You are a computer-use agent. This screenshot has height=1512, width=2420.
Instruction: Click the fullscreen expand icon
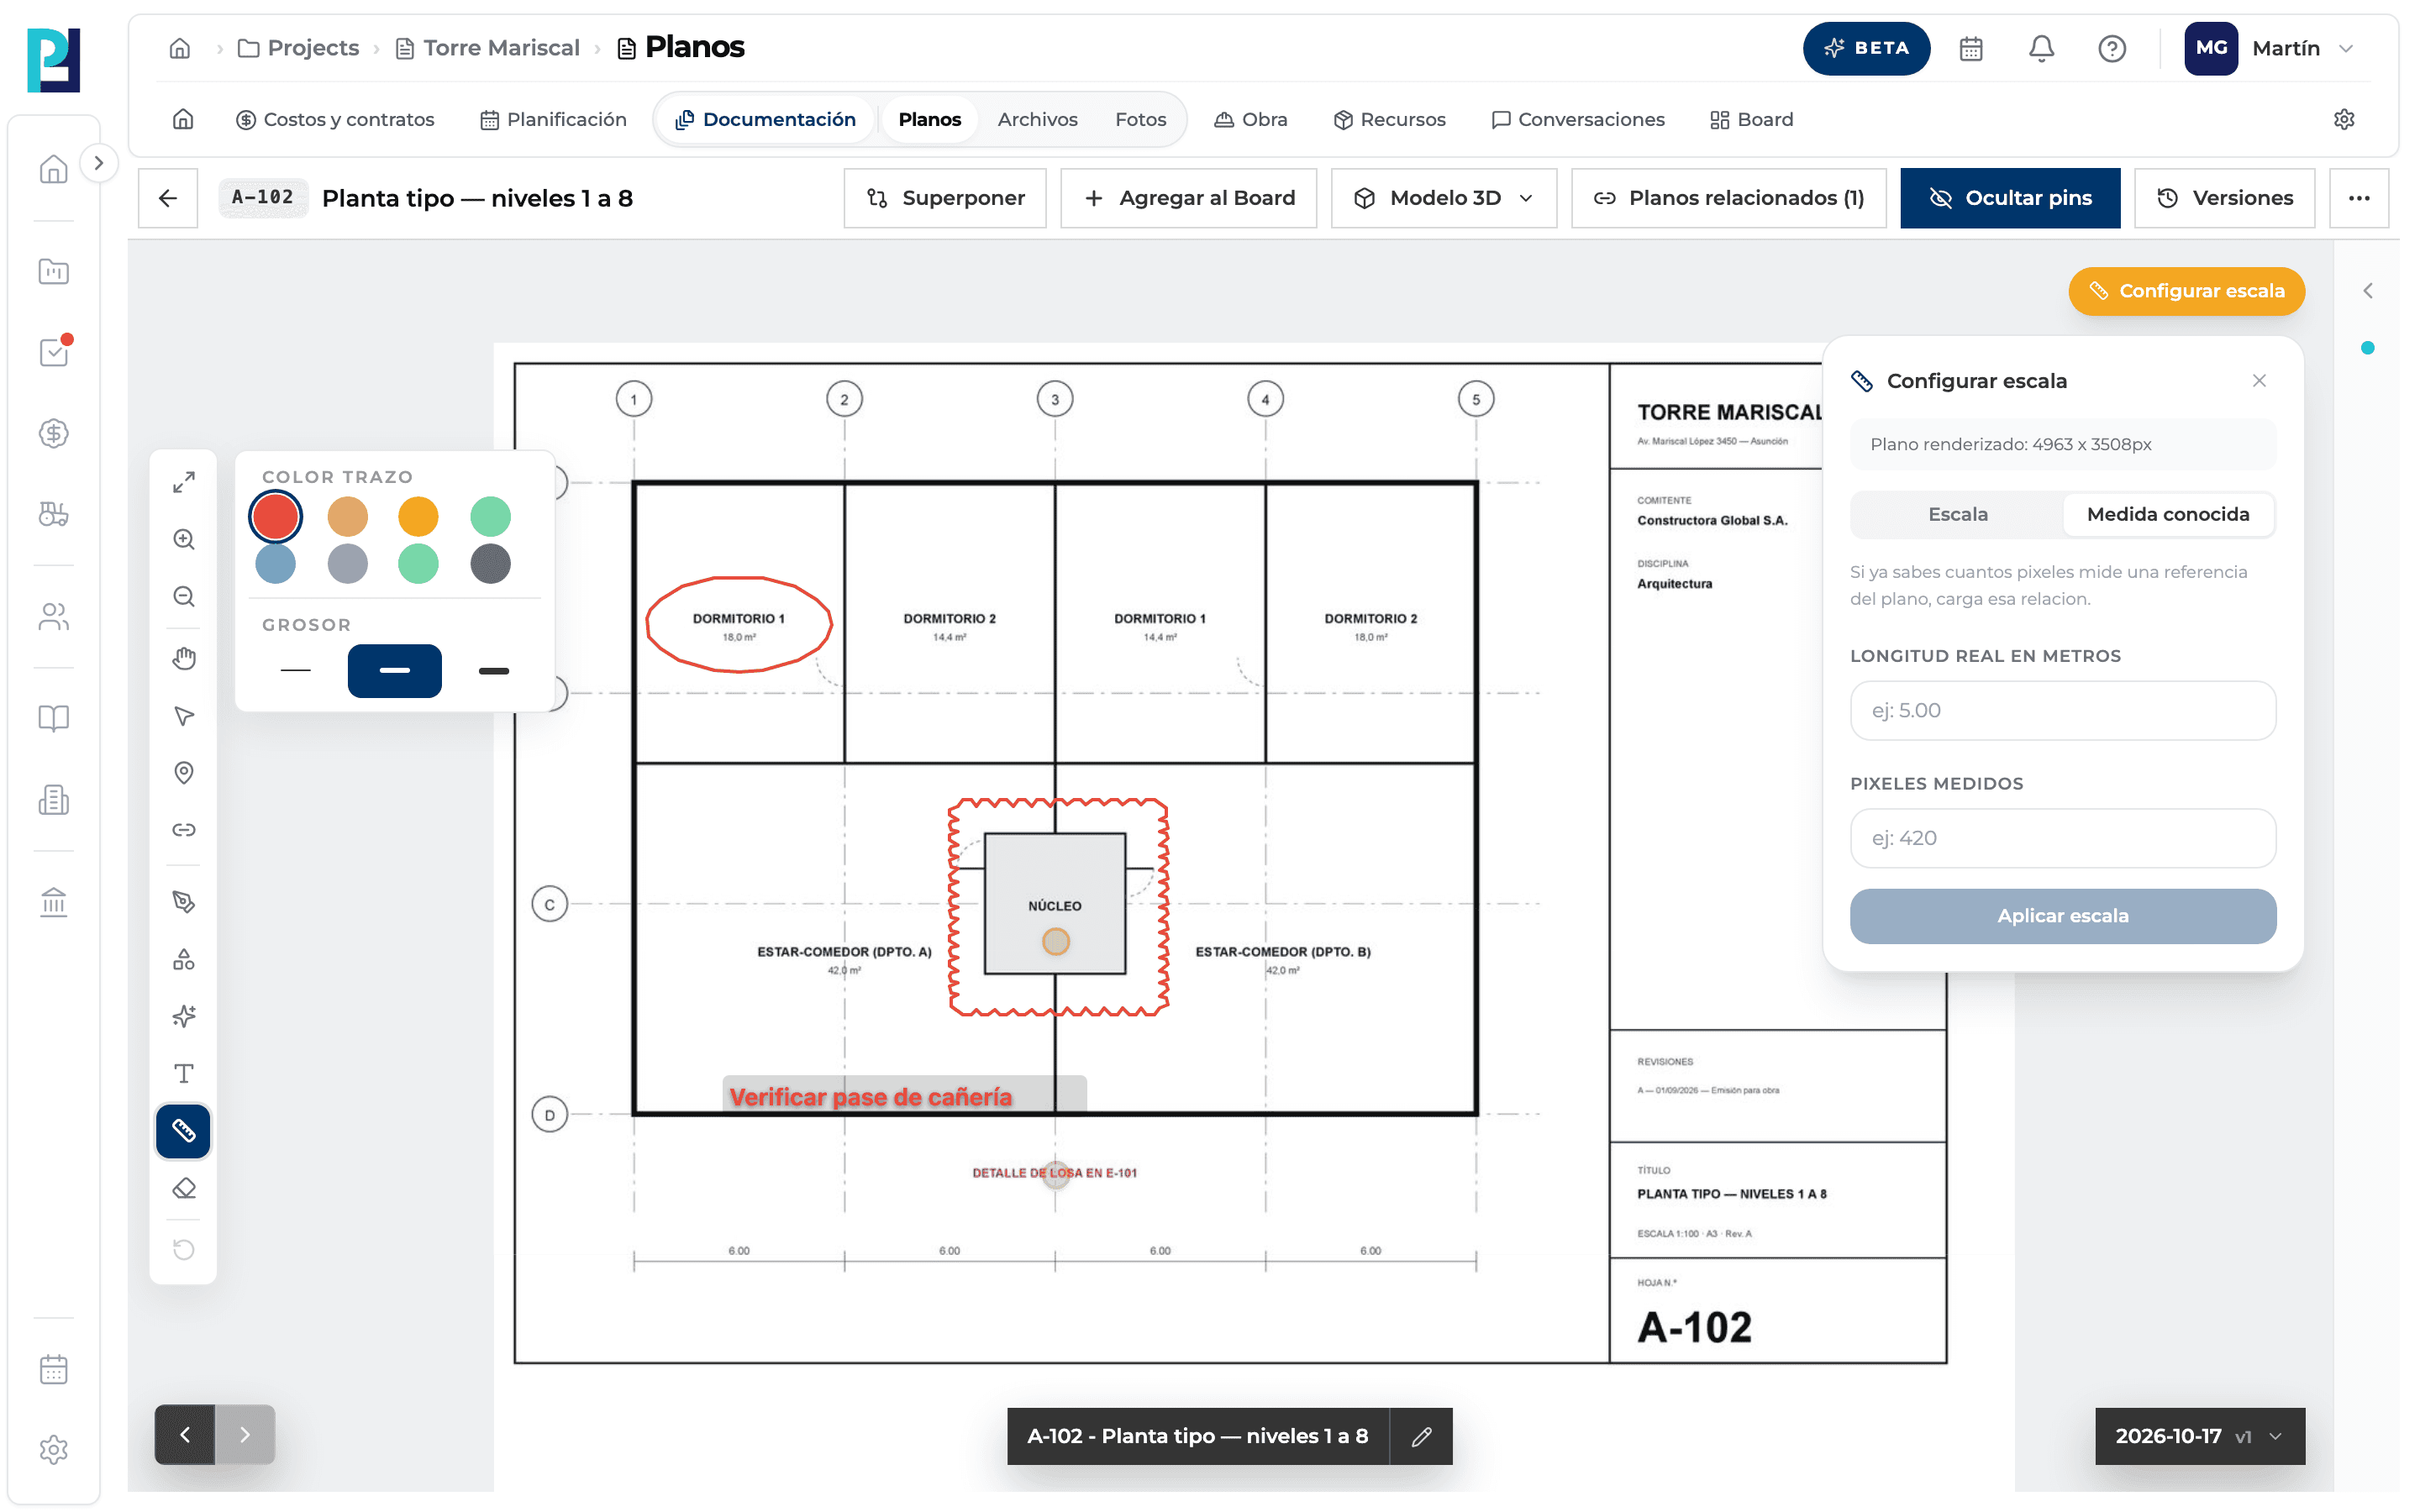183,482
